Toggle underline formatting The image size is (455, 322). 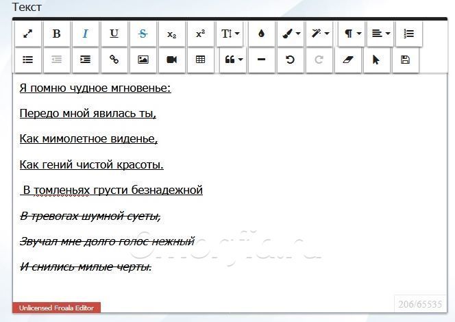(x=114, y=34)
